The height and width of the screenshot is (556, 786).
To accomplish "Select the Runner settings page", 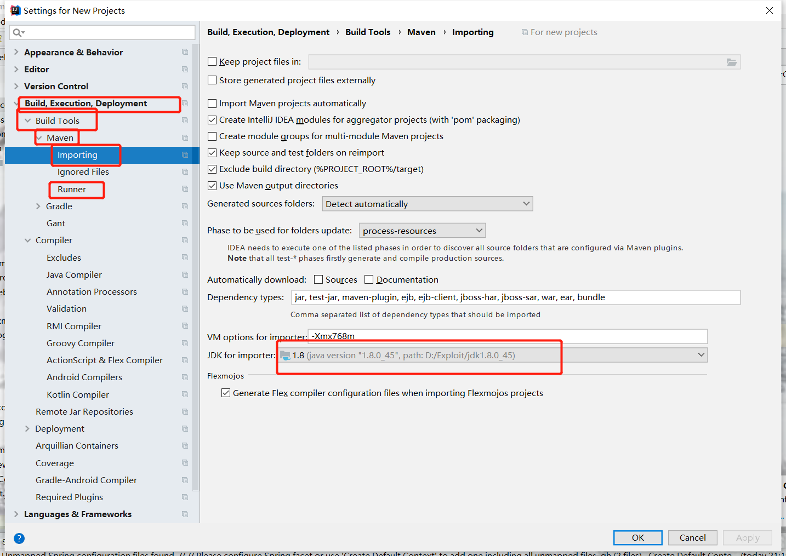I will (x=72, y=189).
